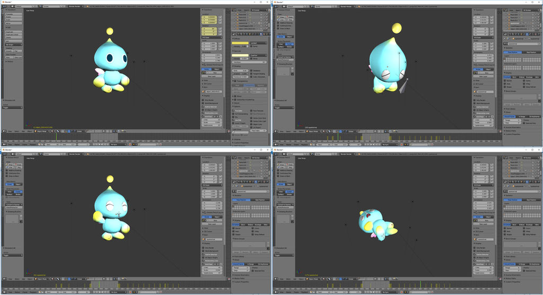Image resolution: width=543 pixels, height=295 pixels.
Task: Expand Inverse Kinematics panel in top-right window
Action: (512, 127)
